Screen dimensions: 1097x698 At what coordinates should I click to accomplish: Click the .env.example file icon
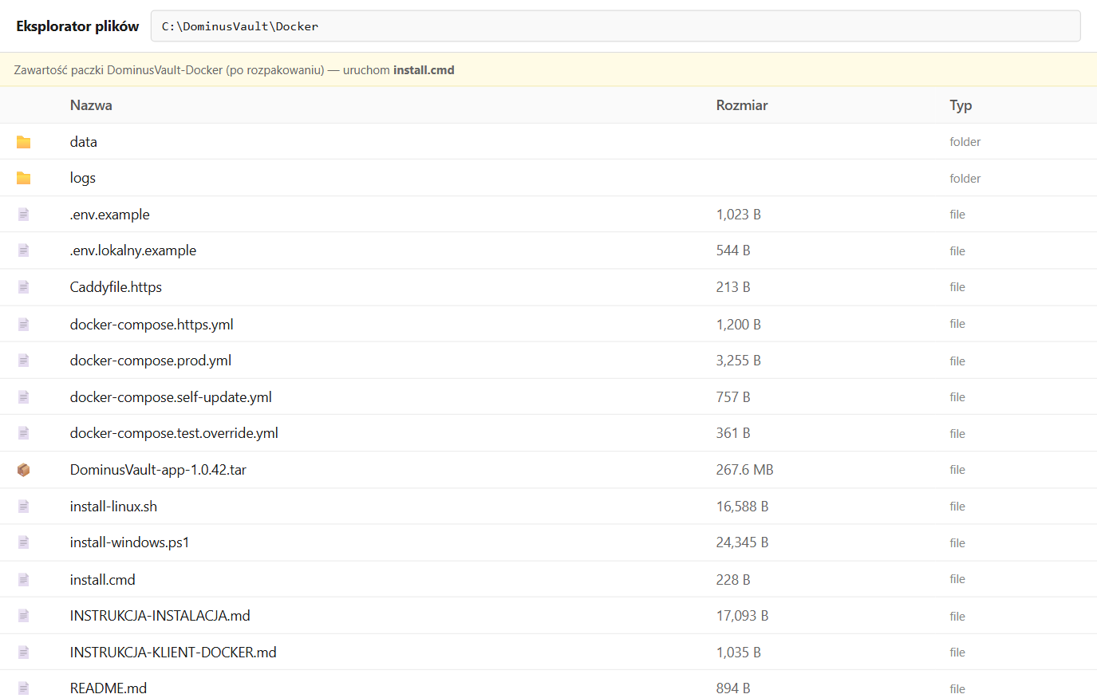tap(24, 215)
